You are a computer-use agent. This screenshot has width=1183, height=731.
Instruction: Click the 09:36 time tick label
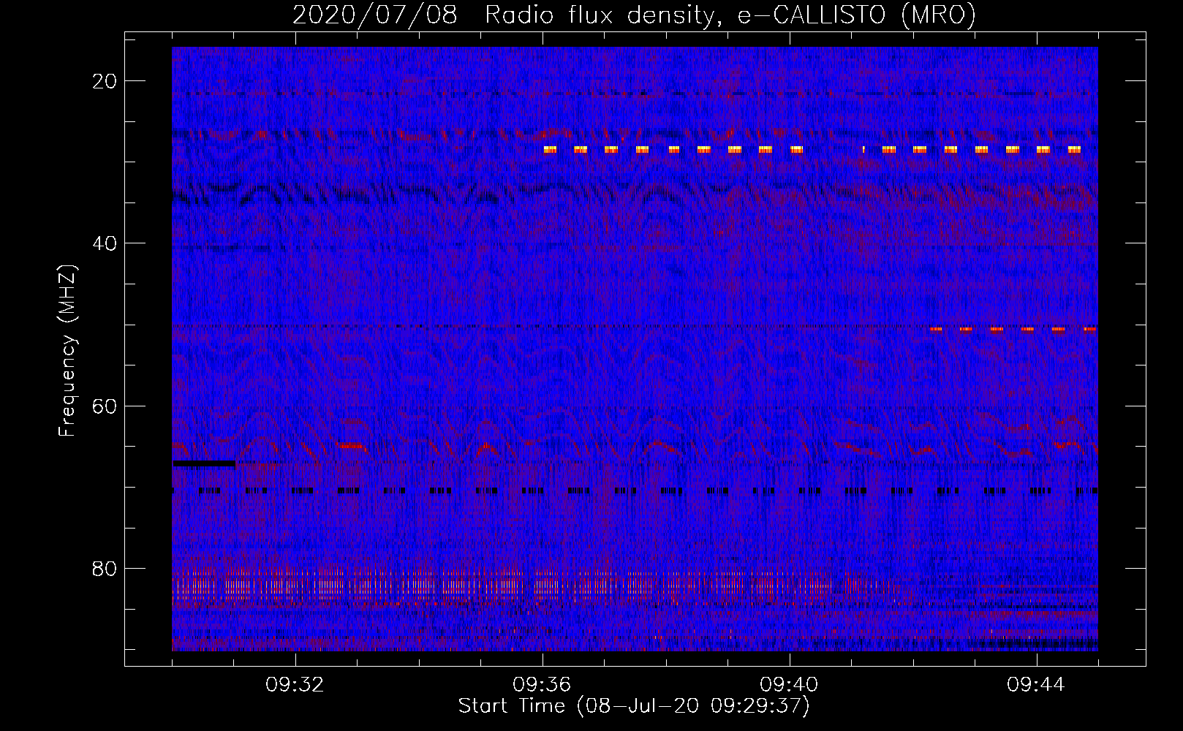pyautogui.click(x=543, y=685)
